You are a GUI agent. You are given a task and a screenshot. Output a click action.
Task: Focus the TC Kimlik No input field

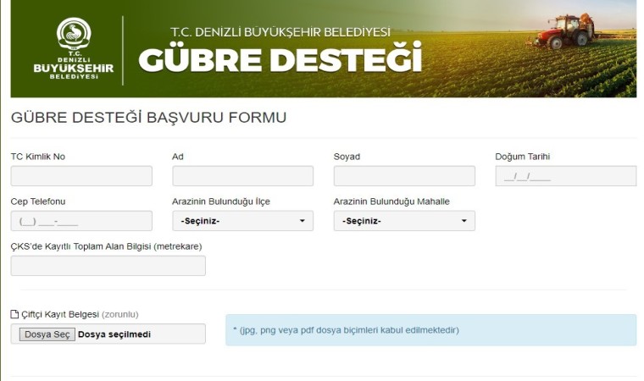point(81,176)
